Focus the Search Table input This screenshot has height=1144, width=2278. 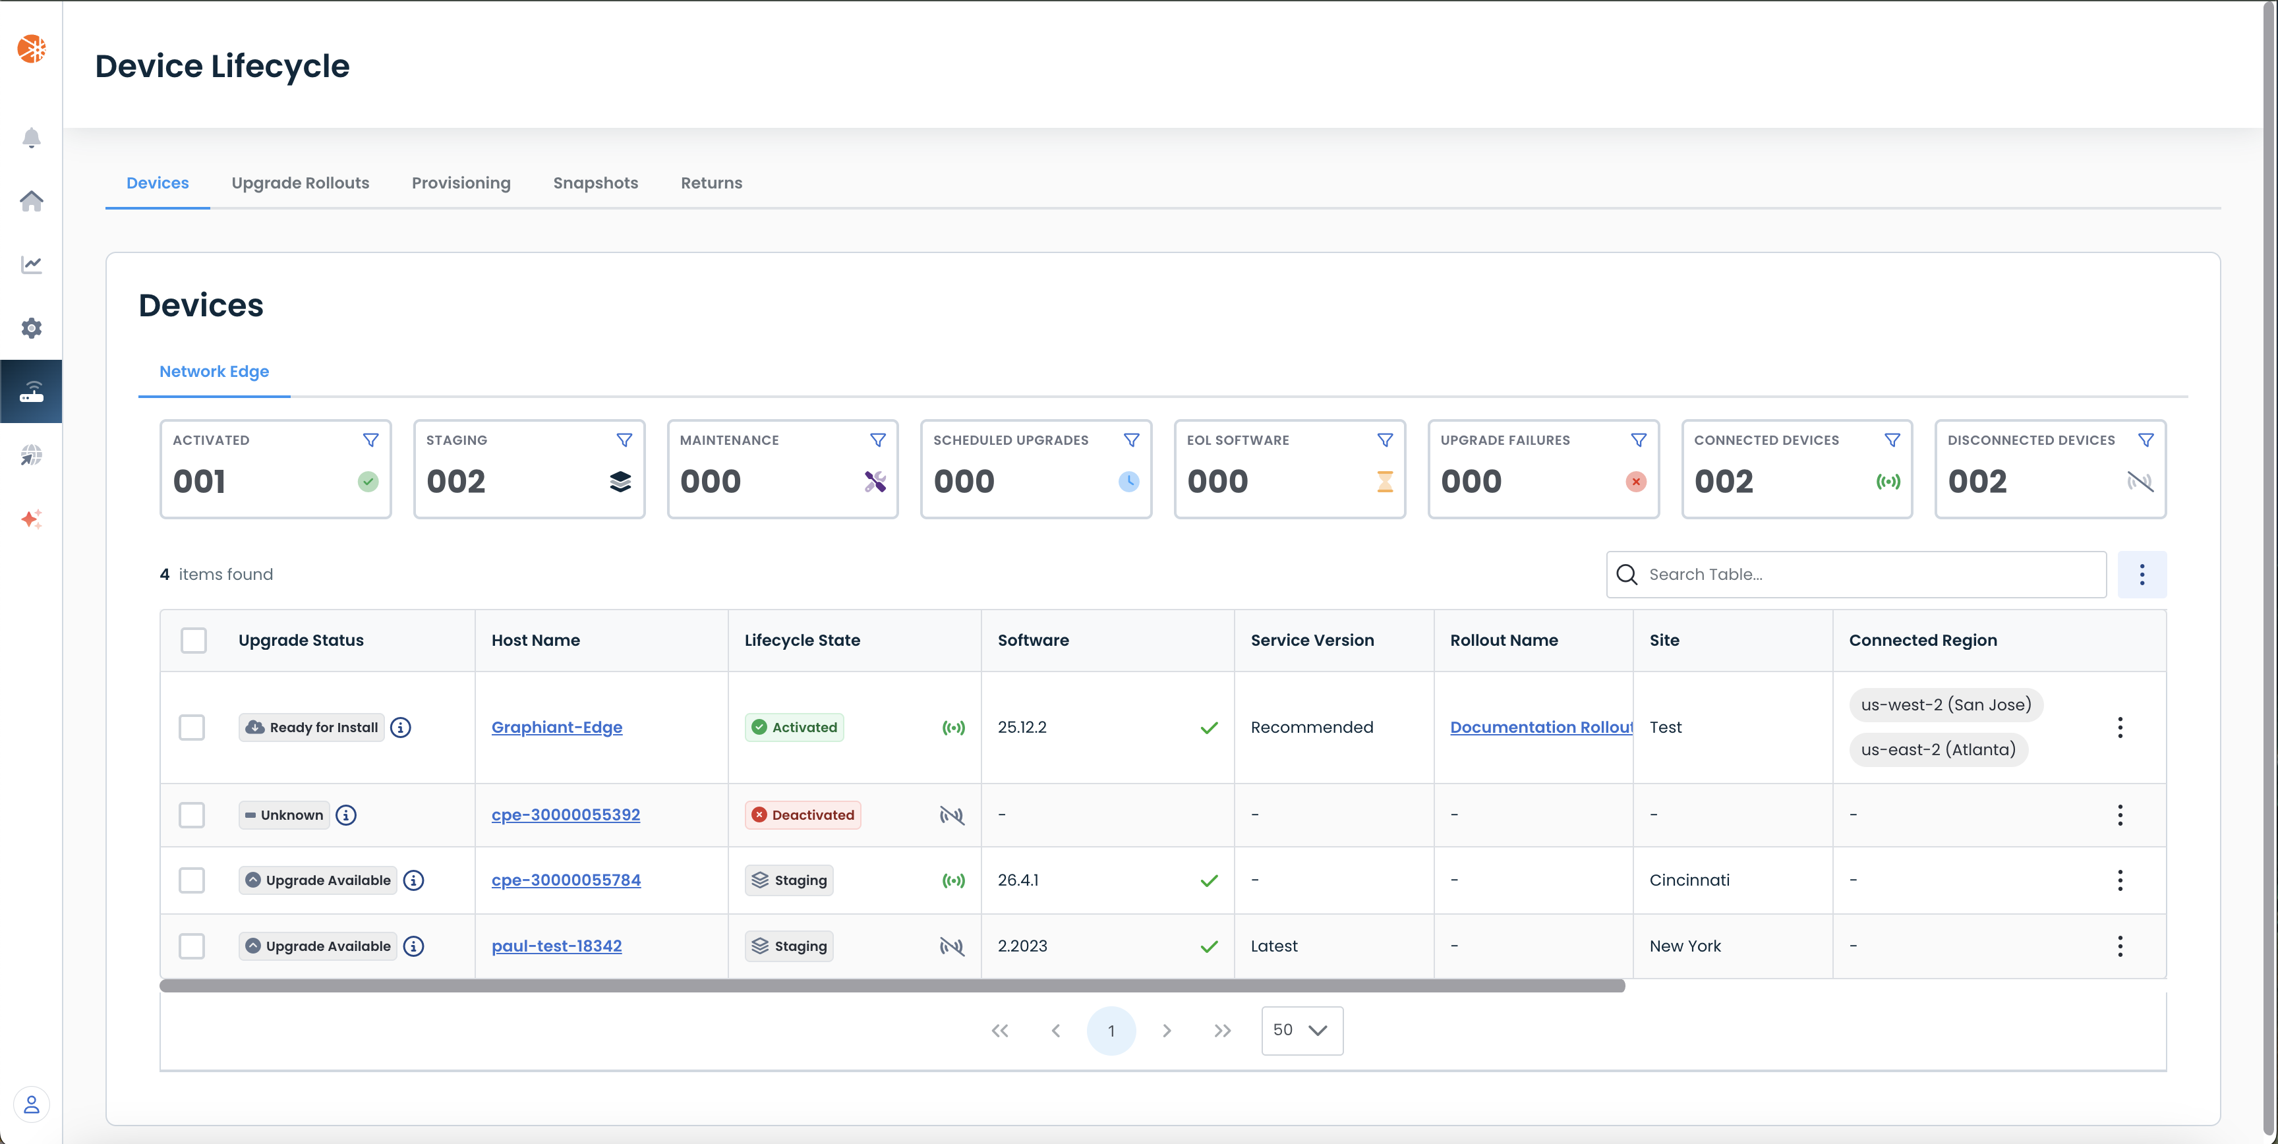[1857, 575]
